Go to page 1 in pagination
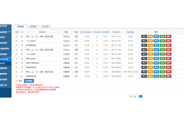184x122 pixels. click(x=141, y=96)
